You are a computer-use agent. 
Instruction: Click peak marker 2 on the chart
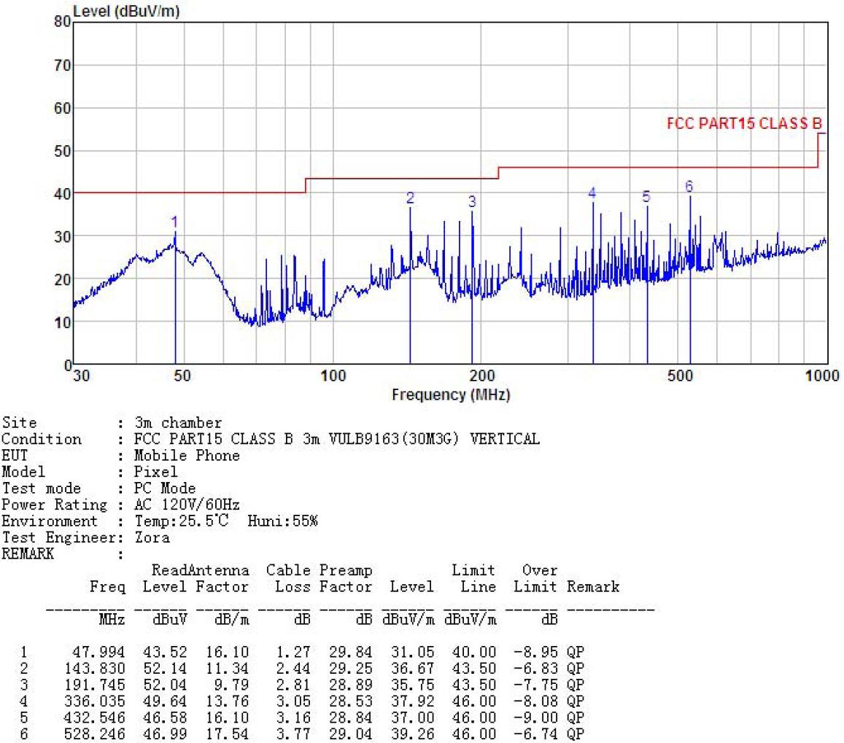410,198
